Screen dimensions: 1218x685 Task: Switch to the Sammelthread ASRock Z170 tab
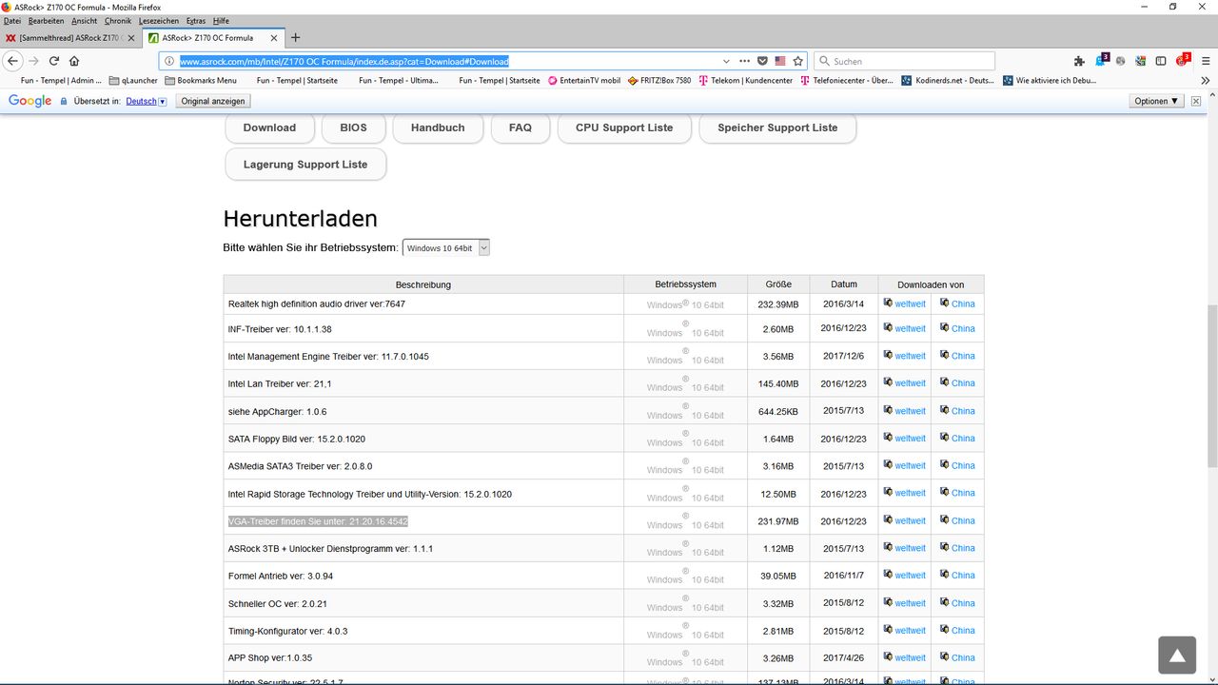[70, 38]
